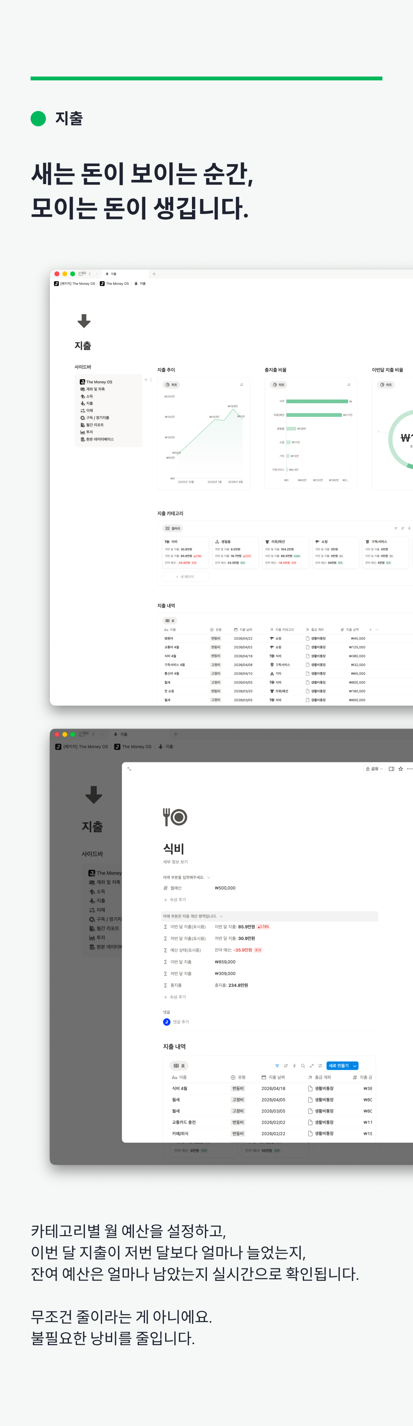Viewport: 413px width, 1426px height.
Task: Click back navigation arrow in first window title bar
Action: 89,274
